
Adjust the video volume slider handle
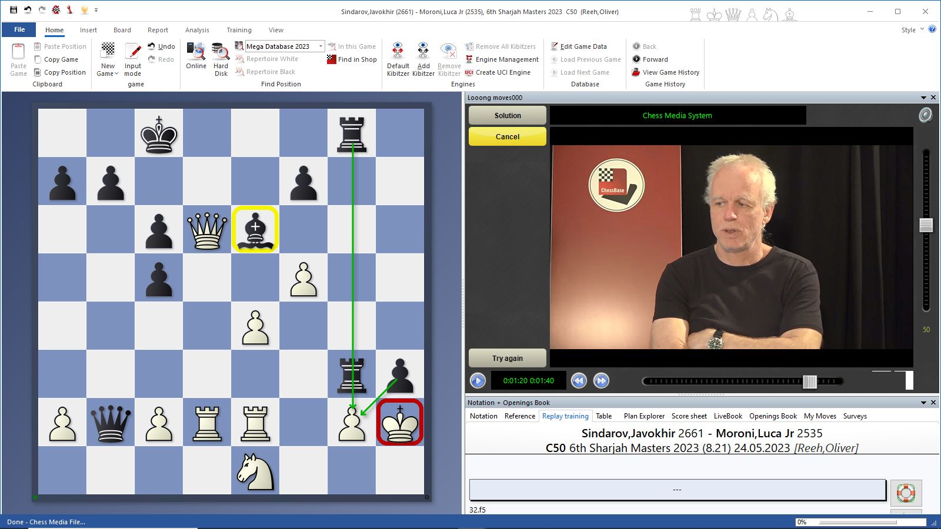(x=926, y=225)
